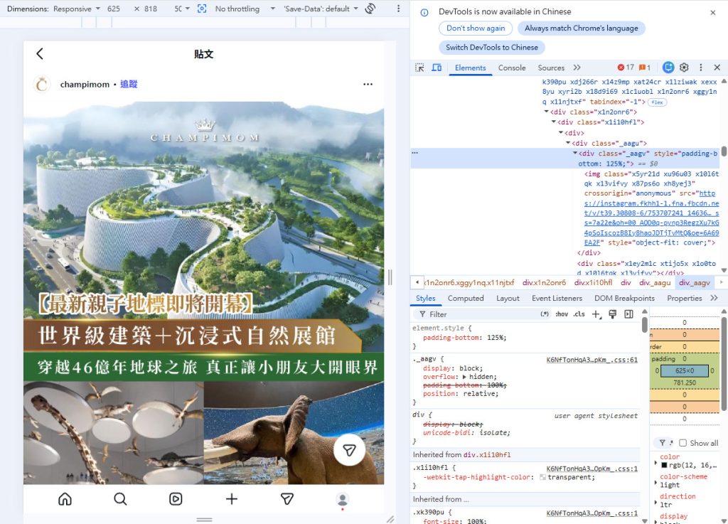Click the screen capture icon in device toolbar
This screenshot has width=728, height=524.
pos(202,9)
